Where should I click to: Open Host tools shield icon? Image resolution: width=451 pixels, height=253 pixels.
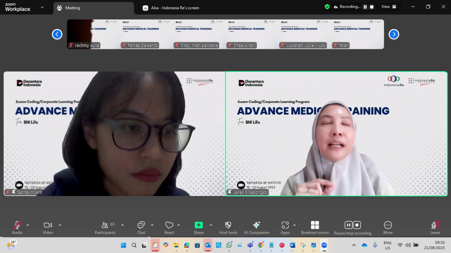tap(228, 227)
